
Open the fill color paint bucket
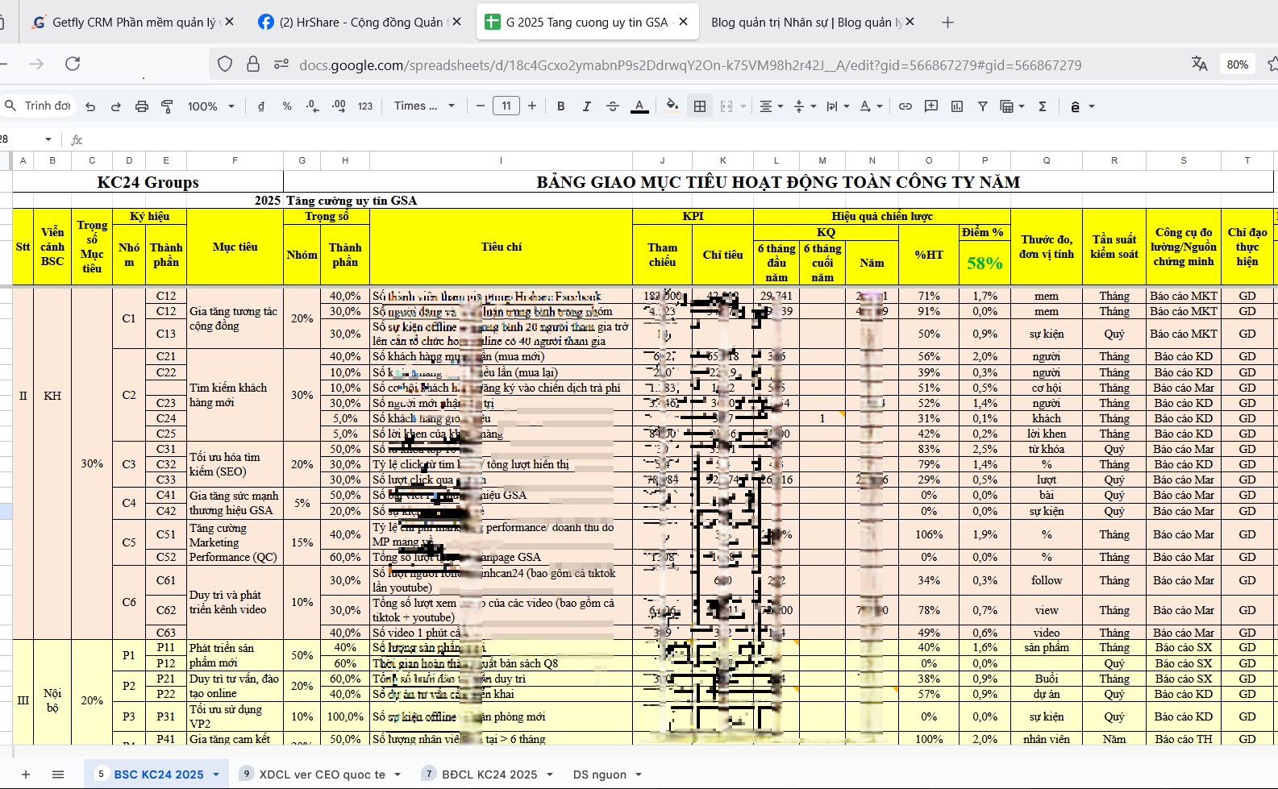click(x=672, y=106)
